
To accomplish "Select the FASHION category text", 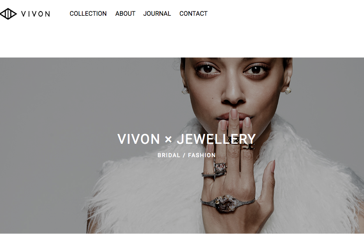I will click(x=202, y=155).
